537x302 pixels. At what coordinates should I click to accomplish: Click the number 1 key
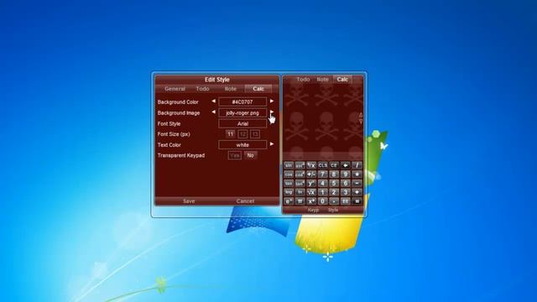[322, 192]
